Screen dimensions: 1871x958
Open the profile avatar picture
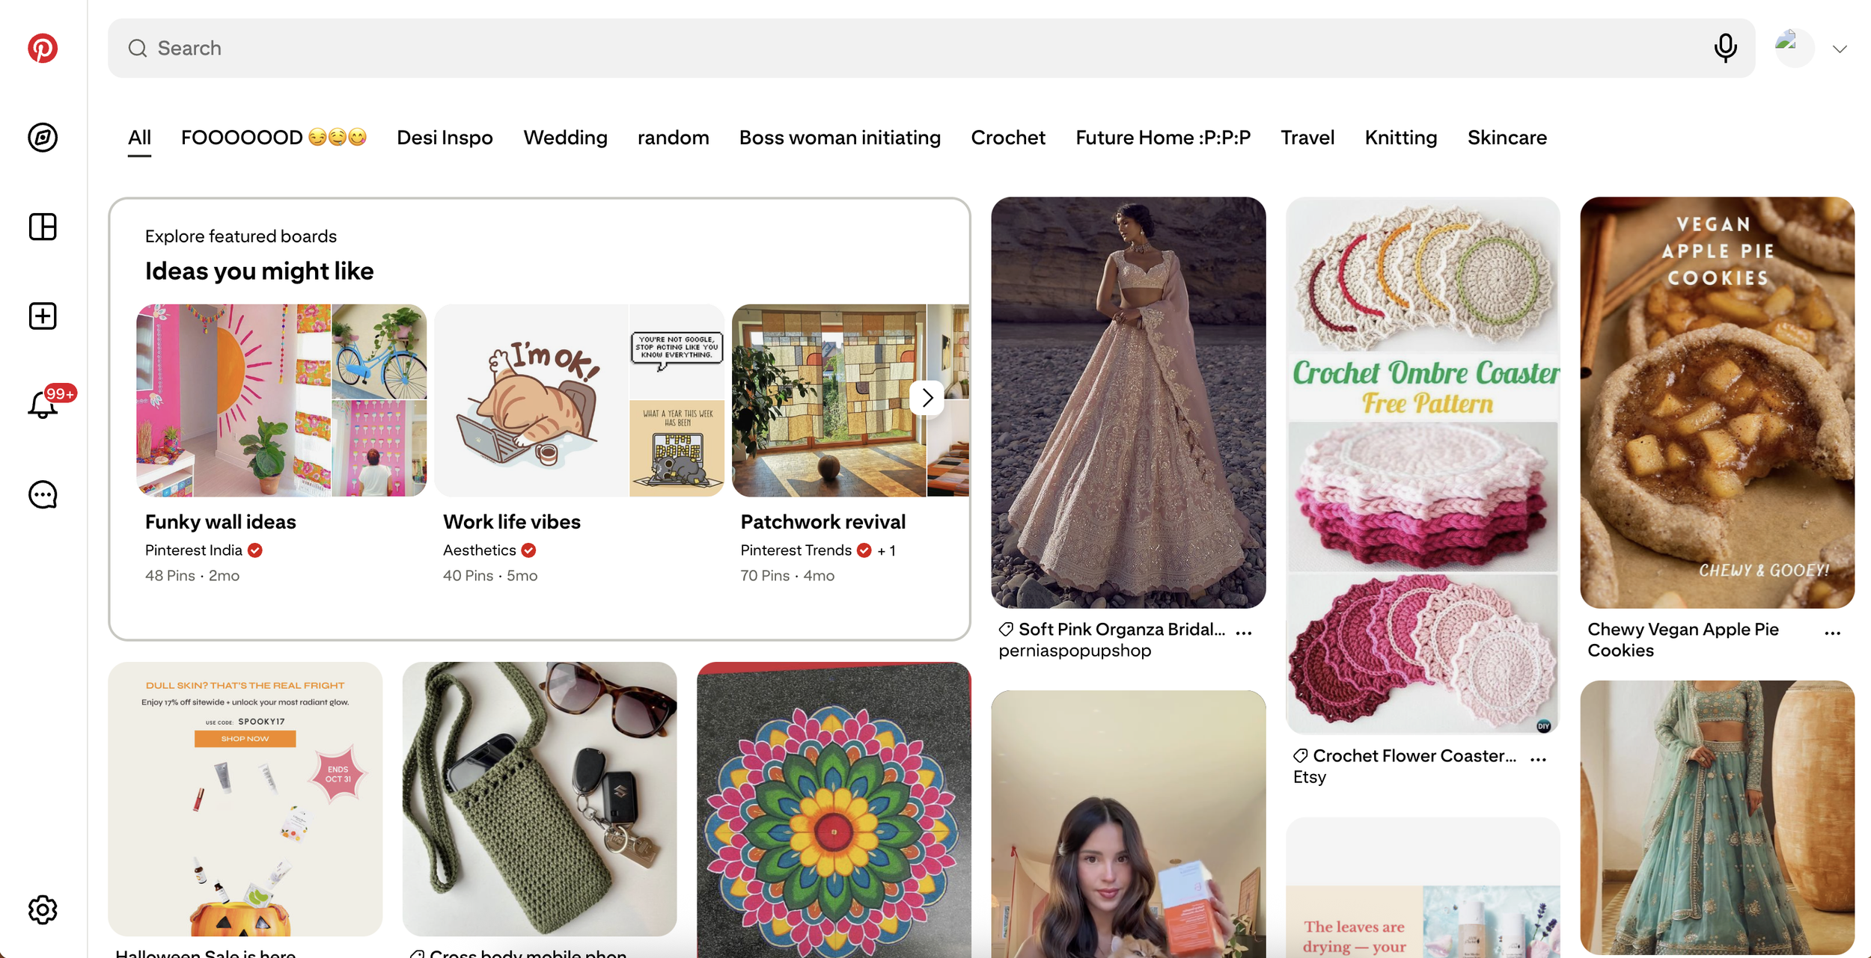pos(1794,49)
